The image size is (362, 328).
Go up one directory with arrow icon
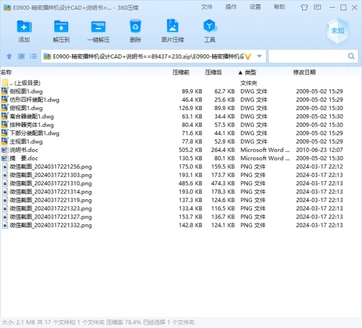coord(9,56)
